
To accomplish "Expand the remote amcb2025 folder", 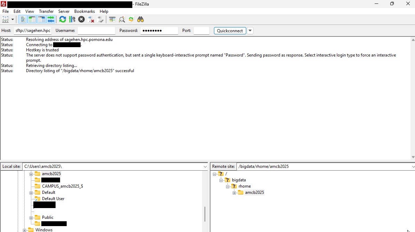I will click(234, 193).
